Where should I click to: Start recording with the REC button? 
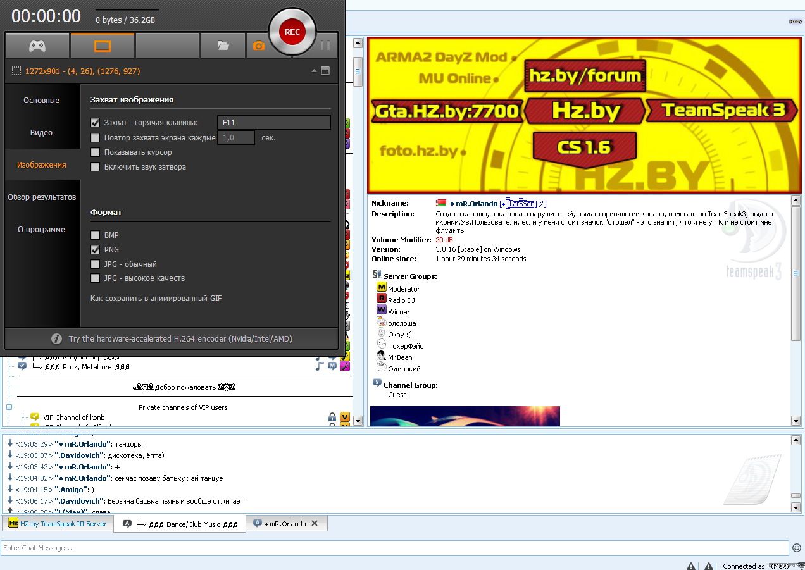[x=292, y=32]
